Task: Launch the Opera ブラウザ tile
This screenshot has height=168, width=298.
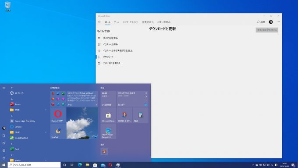Action: (x=58, y=115)
